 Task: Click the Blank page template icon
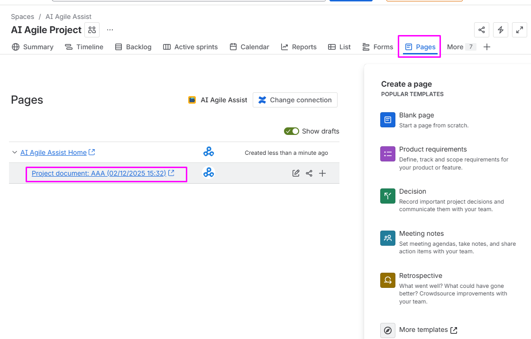[x=388, y=120]
